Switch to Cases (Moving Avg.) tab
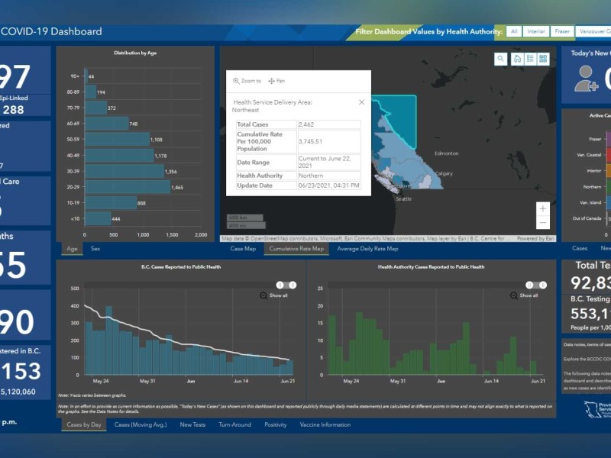This screenshot has height=458, width=611. [141, 424]
